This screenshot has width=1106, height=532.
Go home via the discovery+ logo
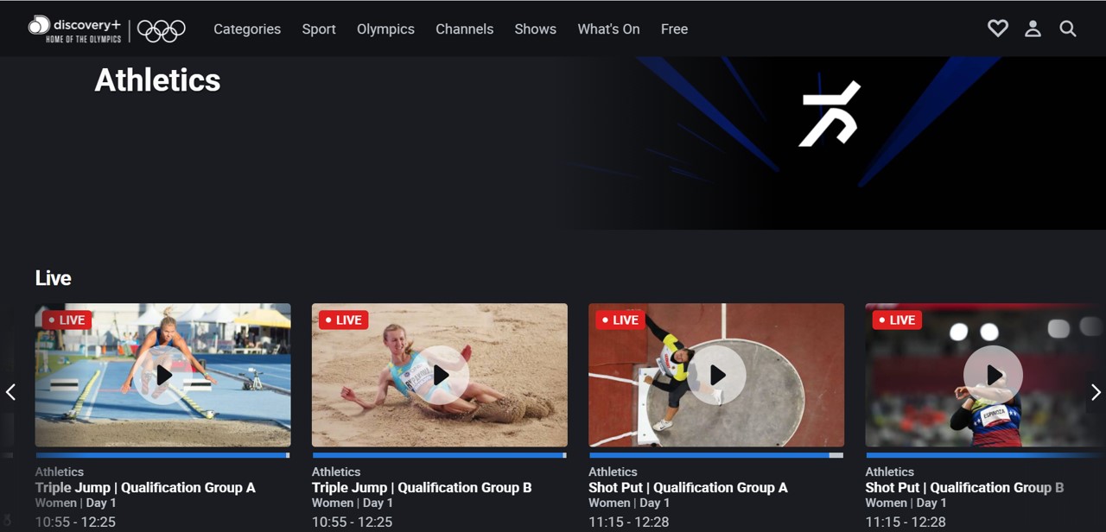coord(74,28)
